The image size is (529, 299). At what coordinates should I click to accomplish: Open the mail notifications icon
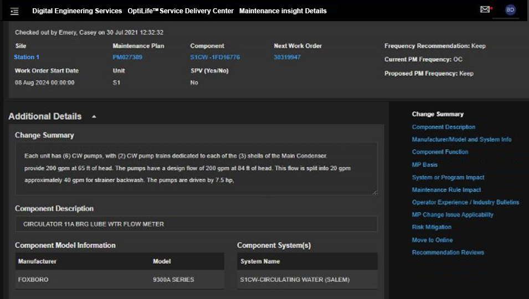[x=485, y=9]
